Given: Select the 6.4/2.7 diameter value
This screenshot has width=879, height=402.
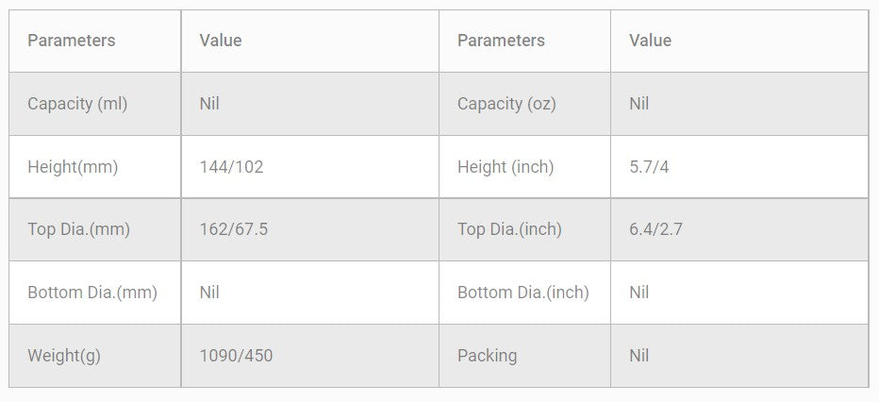Looking at the screenshot, I should (x=655, y=229).
